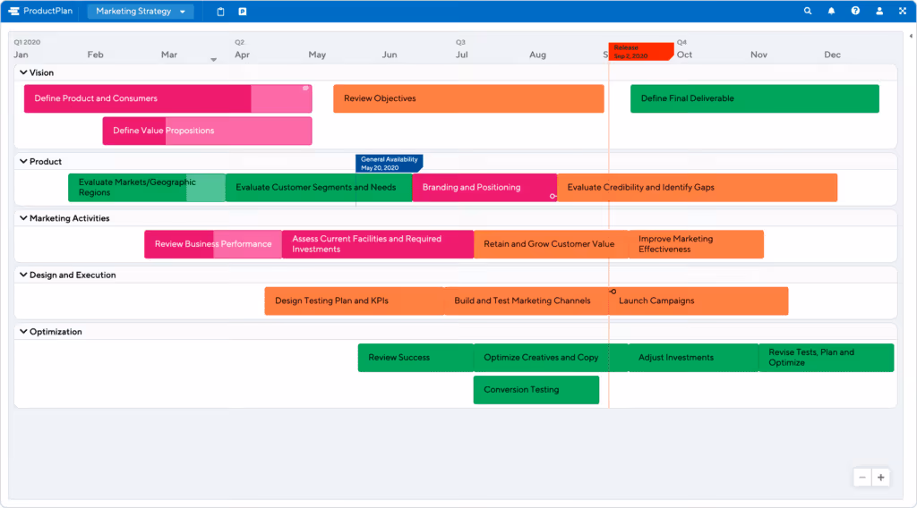Select the Review Business Performance bar
The height and width of the screenshot is (508, 917).
click(x=213, y=244)
